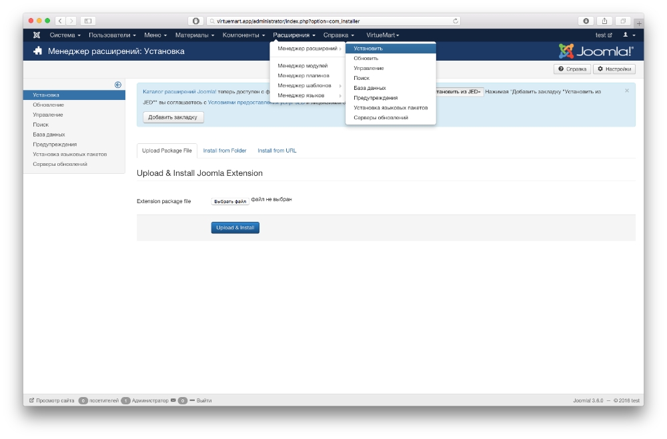Viewport: 667px width, 439px height.
Task: Dismiss the blue JED notice with X
Action: point(626,91)
